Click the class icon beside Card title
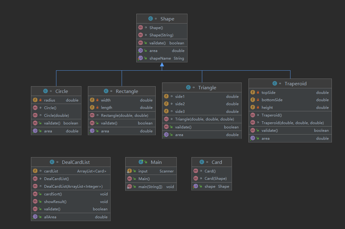This screenshot has height=229, width=345. (202, 162)
